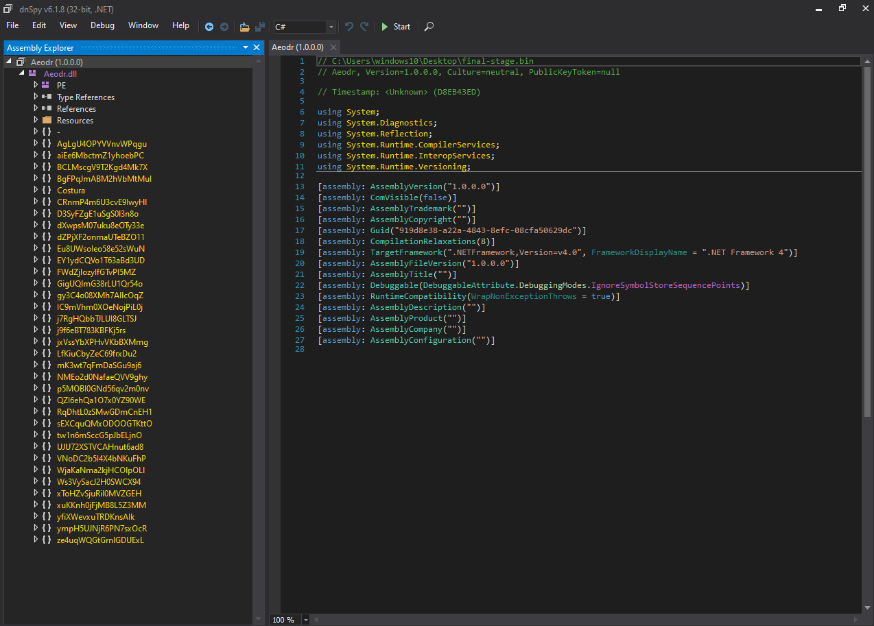Click the Undo arrow icon
This screenshot has height=626, width=874.
click(x=349, y=27)
